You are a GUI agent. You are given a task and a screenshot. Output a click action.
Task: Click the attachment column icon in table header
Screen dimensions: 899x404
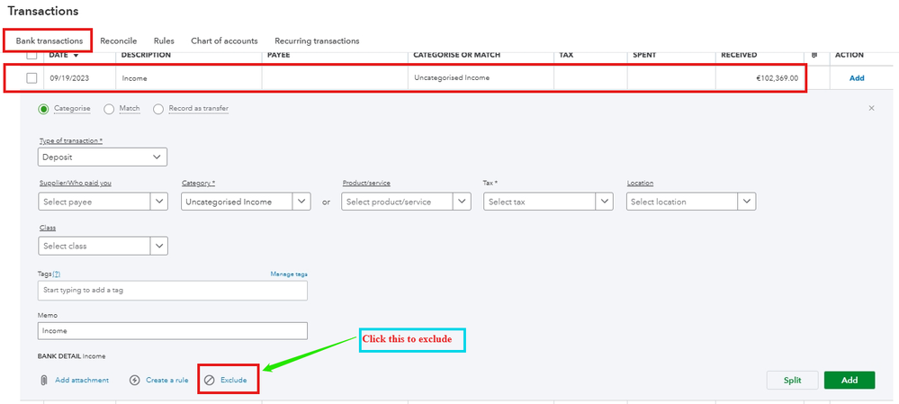[x=814, y=55]
